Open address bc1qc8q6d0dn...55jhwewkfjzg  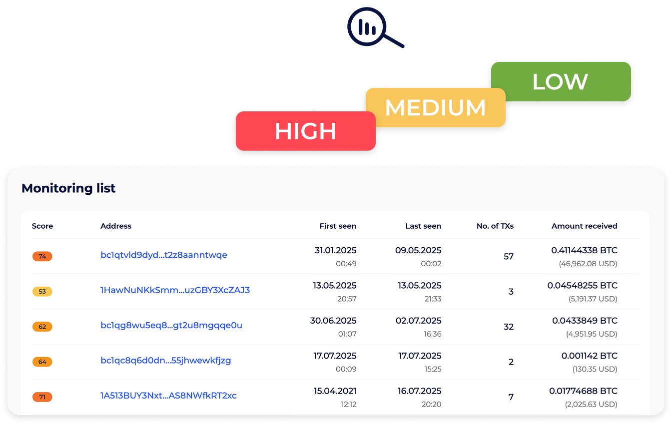coord(165,361)
